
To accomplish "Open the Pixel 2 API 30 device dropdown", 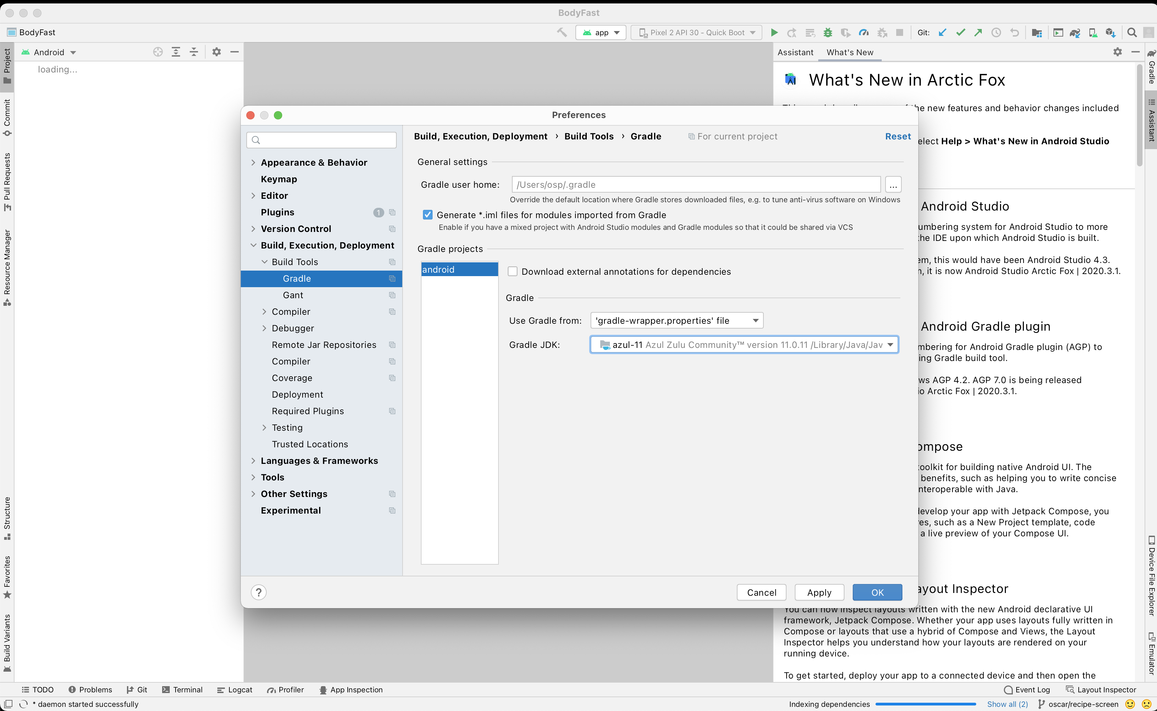I will click(696, 32).
